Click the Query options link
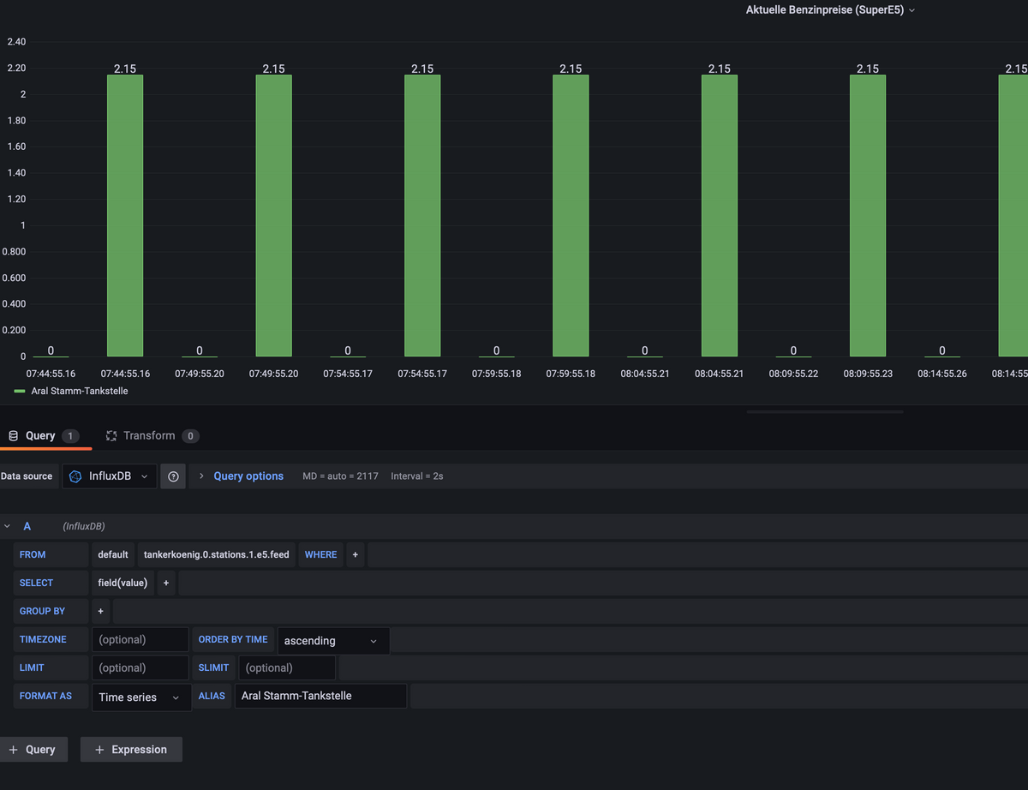 point(248,476)
